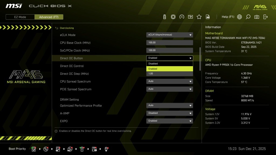Click the CPU chip icon in toolbar
This screenshot has height=155, width=276.
pos(173,17)
